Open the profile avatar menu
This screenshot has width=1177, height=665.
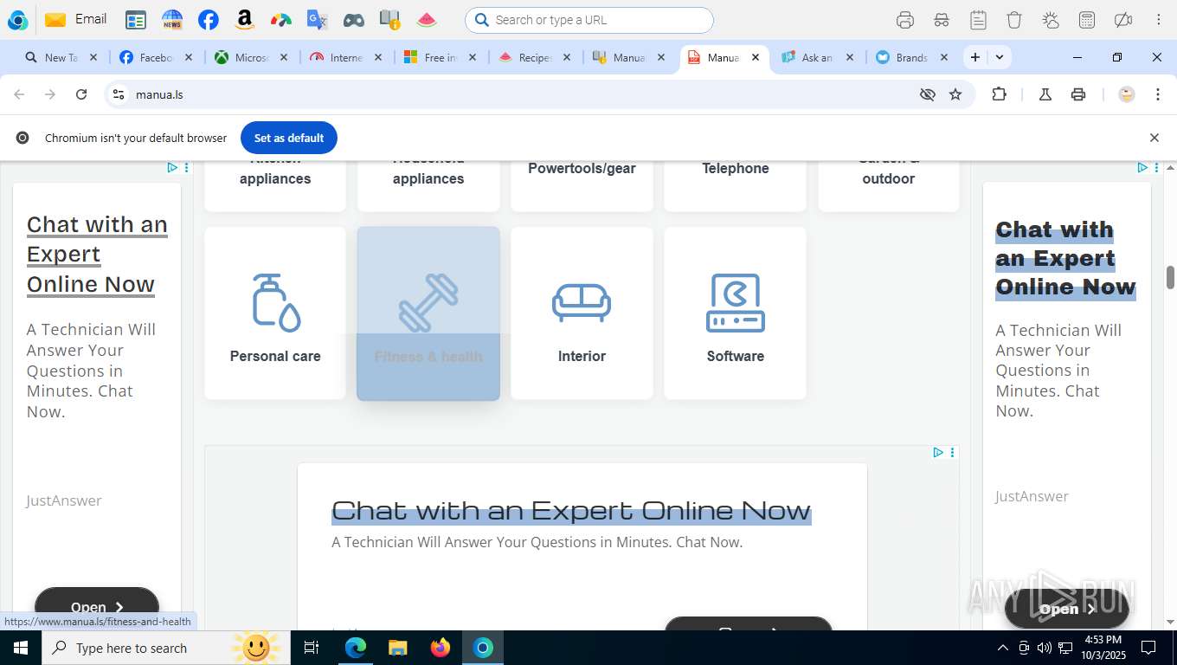(1127, 94)
